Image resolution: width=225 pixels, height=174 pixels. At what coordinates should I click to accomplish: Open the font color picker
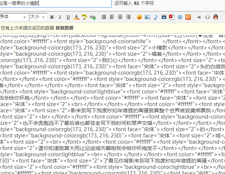tap(76, 17)
